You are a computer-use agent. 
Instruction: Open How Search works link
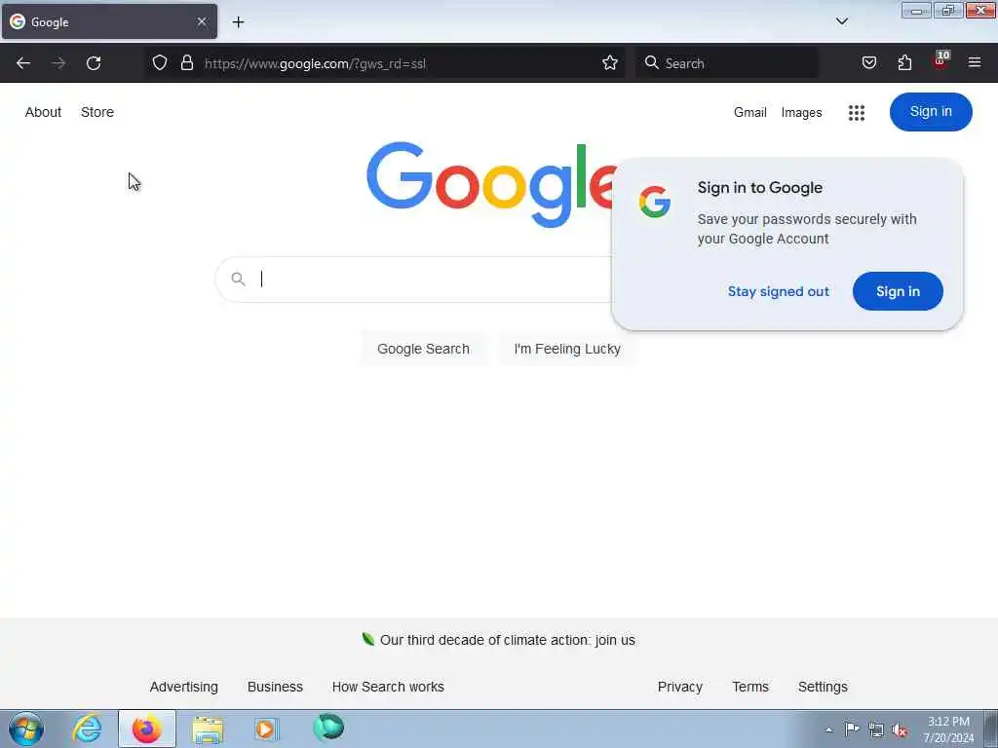pos(388,687)
